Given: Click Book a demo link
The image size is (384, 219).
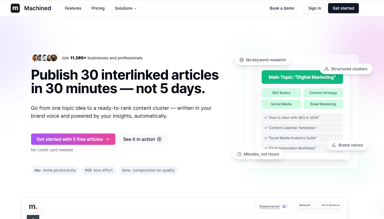Looking at the screenshot, I should point(282,8).
